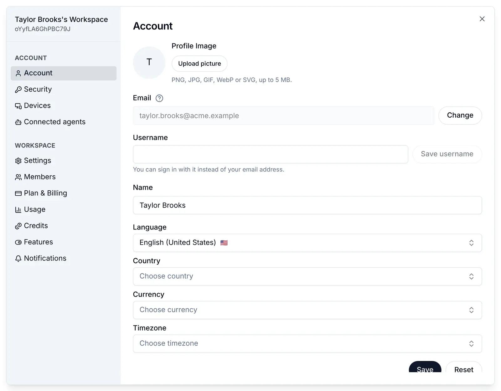Click the Plan & Billing card icon

(x=18, y=193)
